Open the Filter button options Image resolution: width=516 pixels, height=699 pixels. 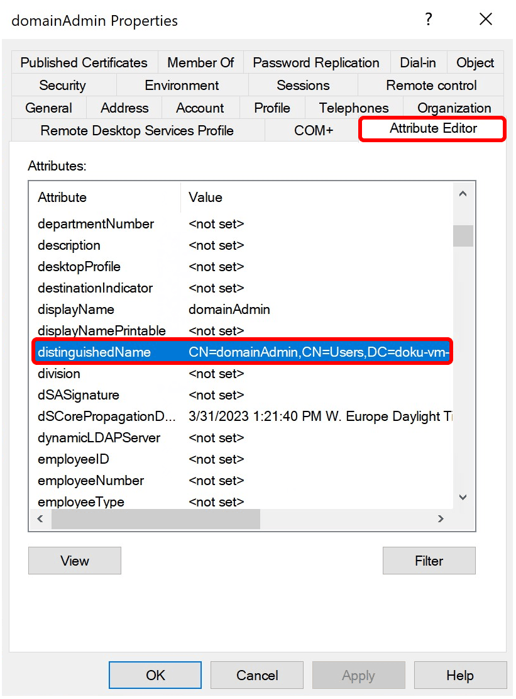429,561
